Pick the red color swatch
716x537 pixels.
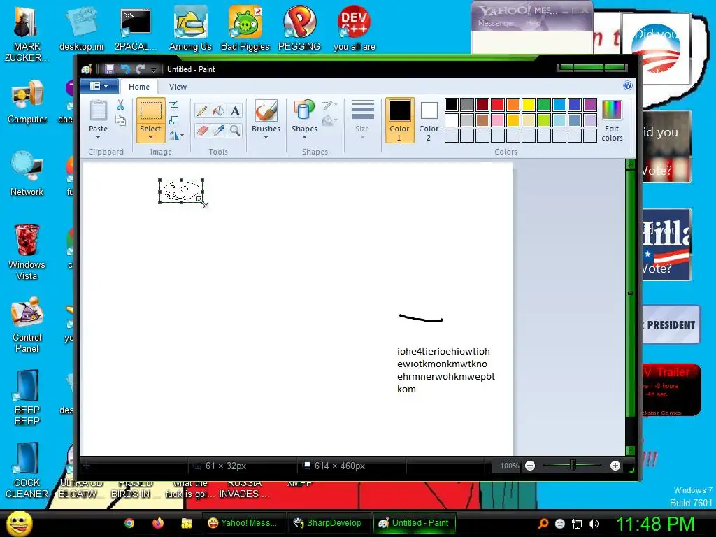point(498,105)
